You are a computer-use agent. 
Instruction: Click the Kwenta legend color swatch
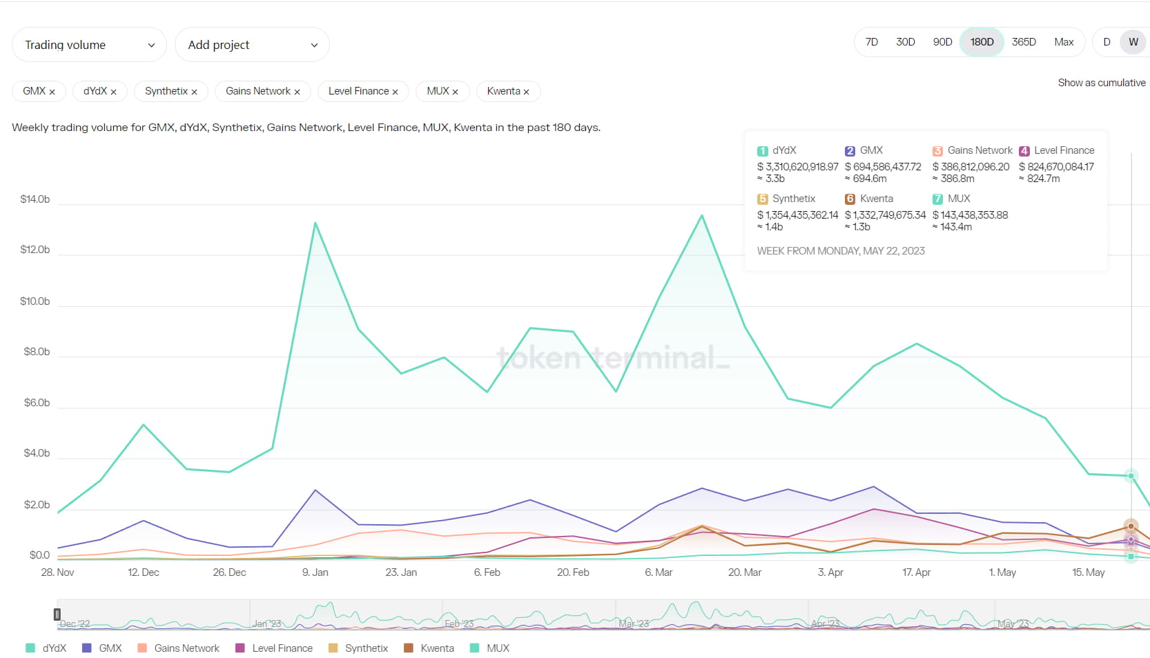(409, 648)
